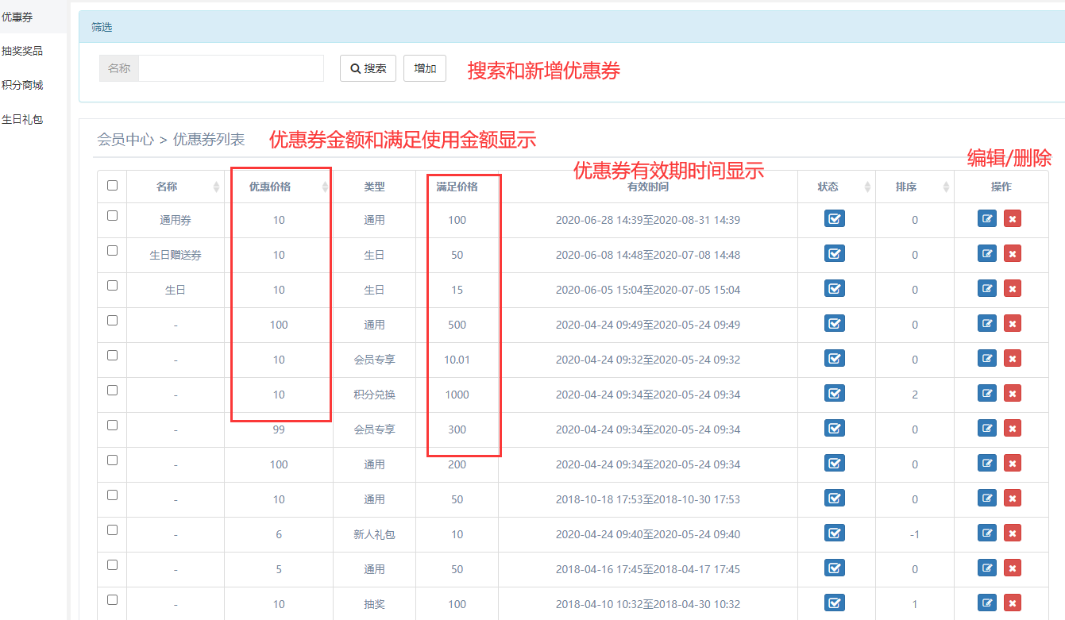The height and width of the screenshot is (620, 1065).
Task: Tick the select-all checkbox in table header
Action: [x=112, y=186]
